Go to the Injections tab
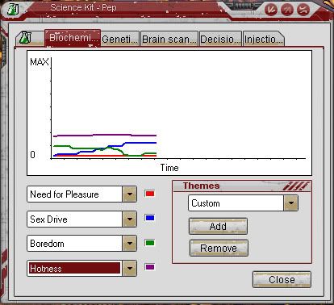This screenshot has width=334, height=305. coord(264,40)
